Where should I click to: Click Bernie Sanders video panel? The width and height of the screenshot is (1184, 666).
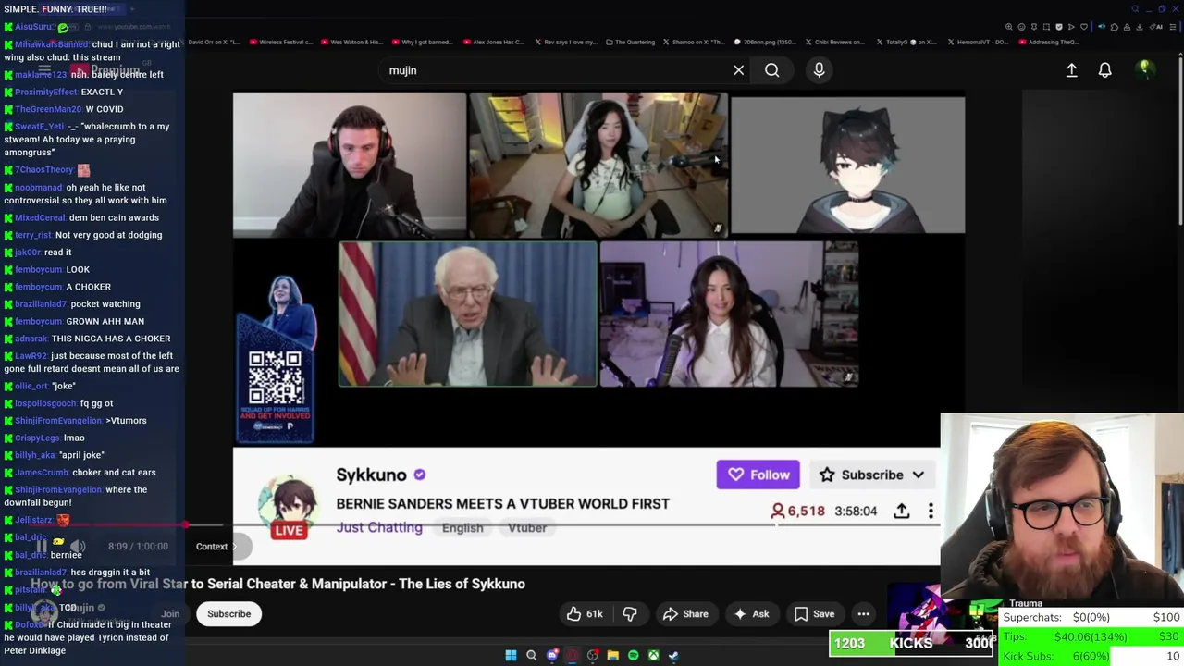(467, 314)
